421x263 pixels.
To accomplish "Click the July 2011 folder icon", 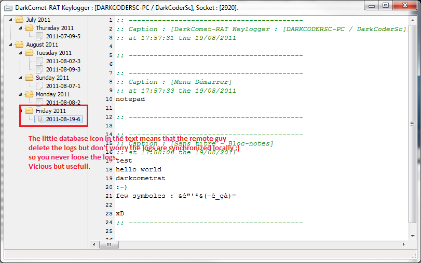I will (x=20, y=20).
